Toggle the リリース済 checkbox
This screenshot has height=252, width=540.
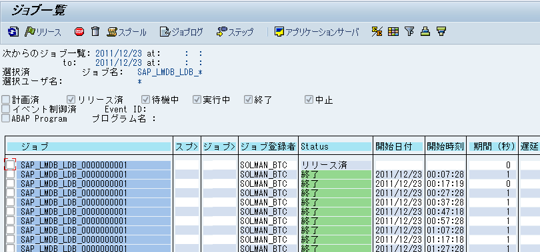(x=71, y=100)
